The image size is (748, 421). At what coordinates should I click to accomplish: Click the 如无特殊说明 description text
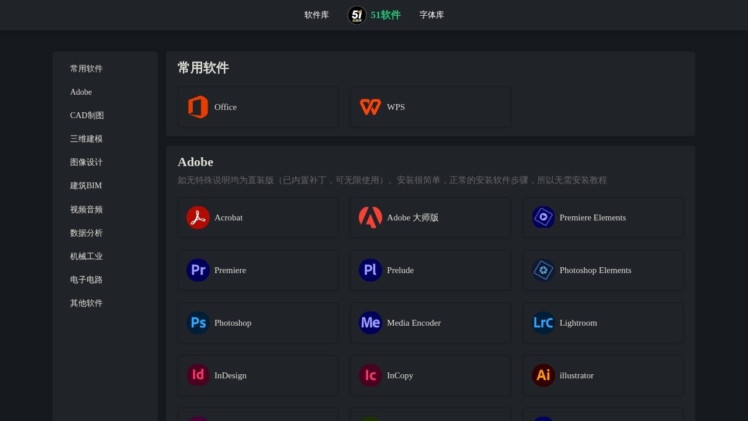click(392, 180)
